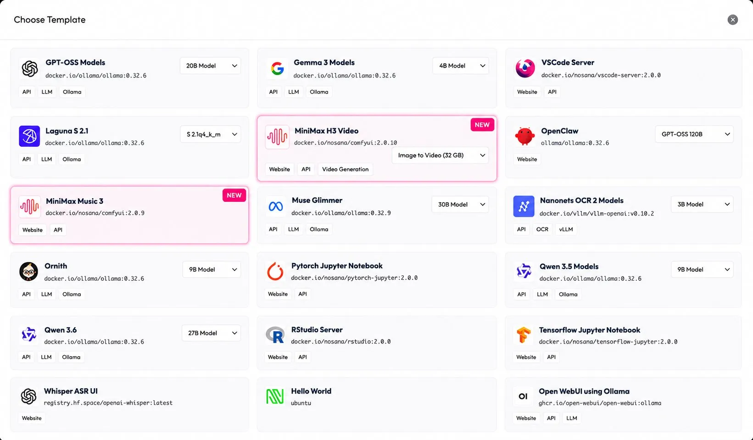This screenshot has height=440, width=753.
Task: Click the MiniMax Music 3 waveform icon
Action: tap(30, 206)
